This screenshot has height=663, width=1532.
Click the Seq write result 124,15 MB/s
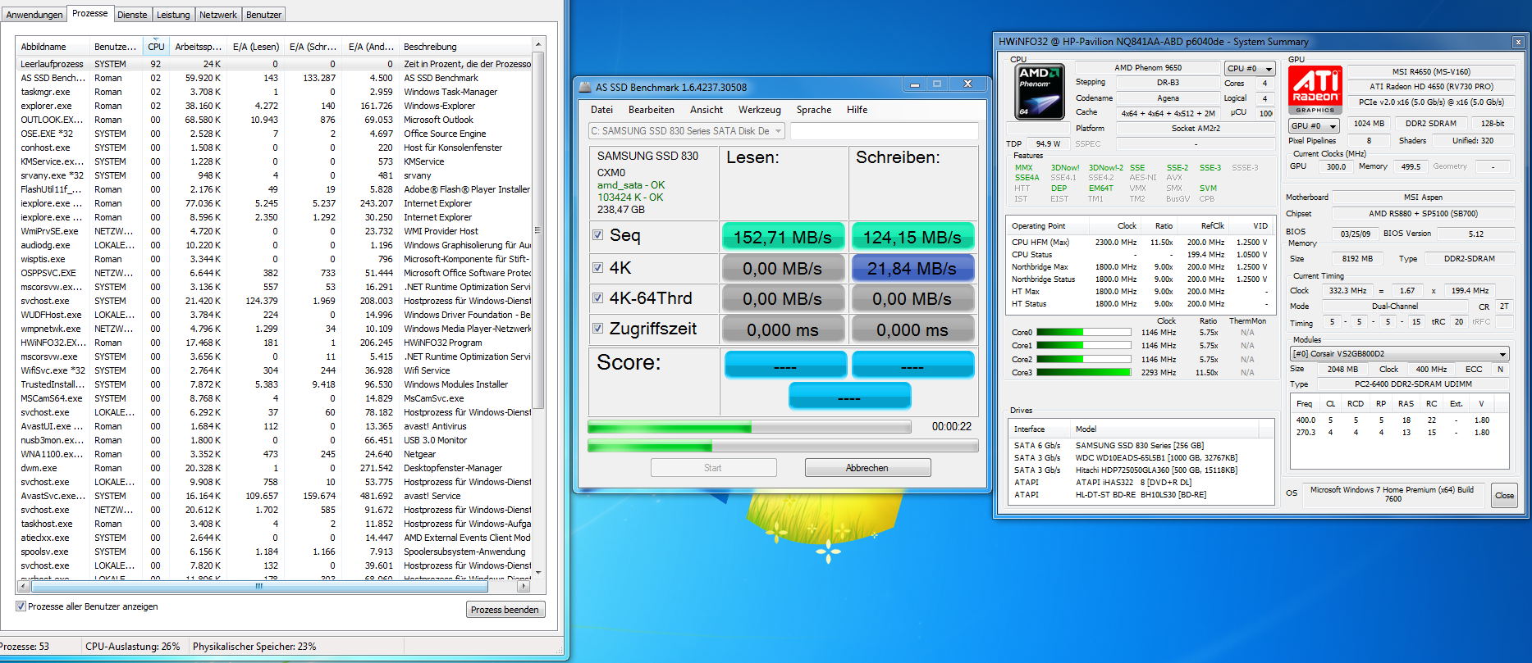coord(912,237)
